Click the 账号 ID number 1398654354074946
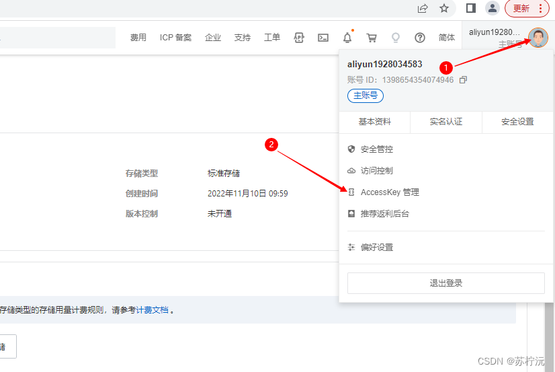Screen dimensions: 555x372 [418, 79]
